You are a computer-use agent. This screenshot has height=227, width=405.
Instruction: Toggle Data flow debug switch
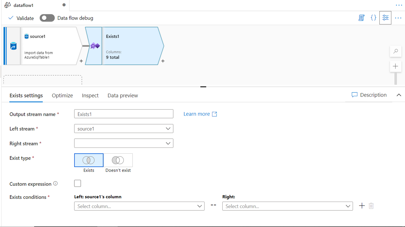47,18
